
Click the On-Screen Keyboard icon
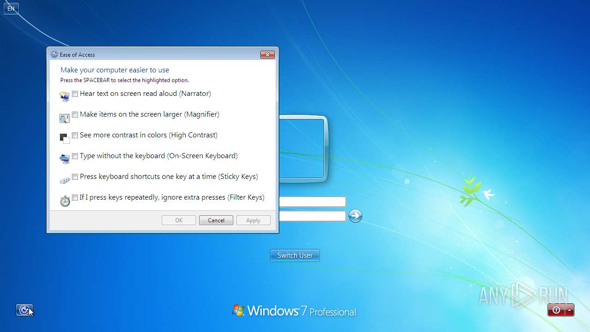tap(65, 159)
